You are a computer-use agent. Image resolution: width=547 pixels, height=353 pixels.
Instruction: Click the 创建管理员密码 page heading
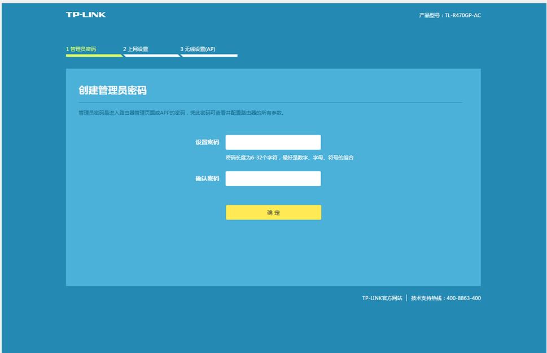111,90
